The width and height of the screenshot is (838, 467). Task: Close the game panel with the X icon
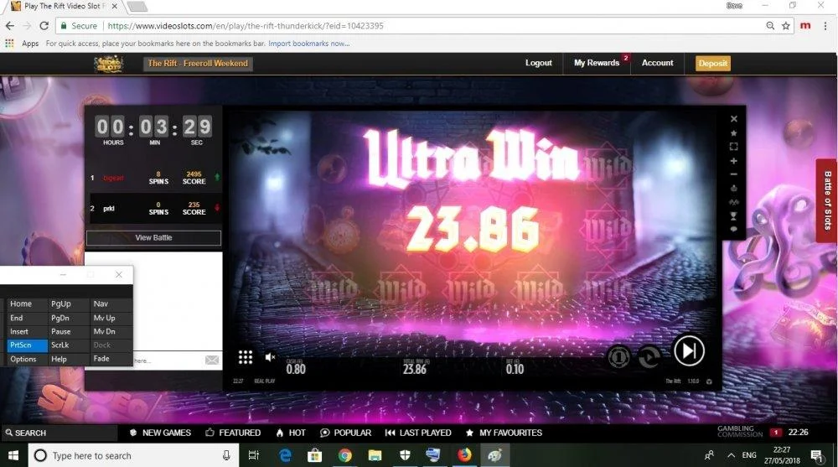pos(734,119)
